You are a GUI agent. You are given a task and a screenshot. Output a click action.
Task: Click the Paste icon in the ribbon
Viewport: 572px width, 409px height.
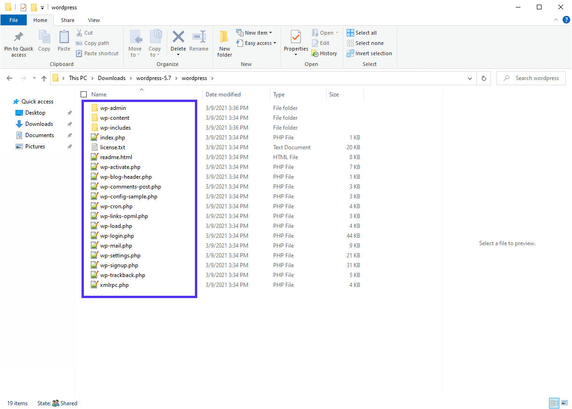coord(64,37)
